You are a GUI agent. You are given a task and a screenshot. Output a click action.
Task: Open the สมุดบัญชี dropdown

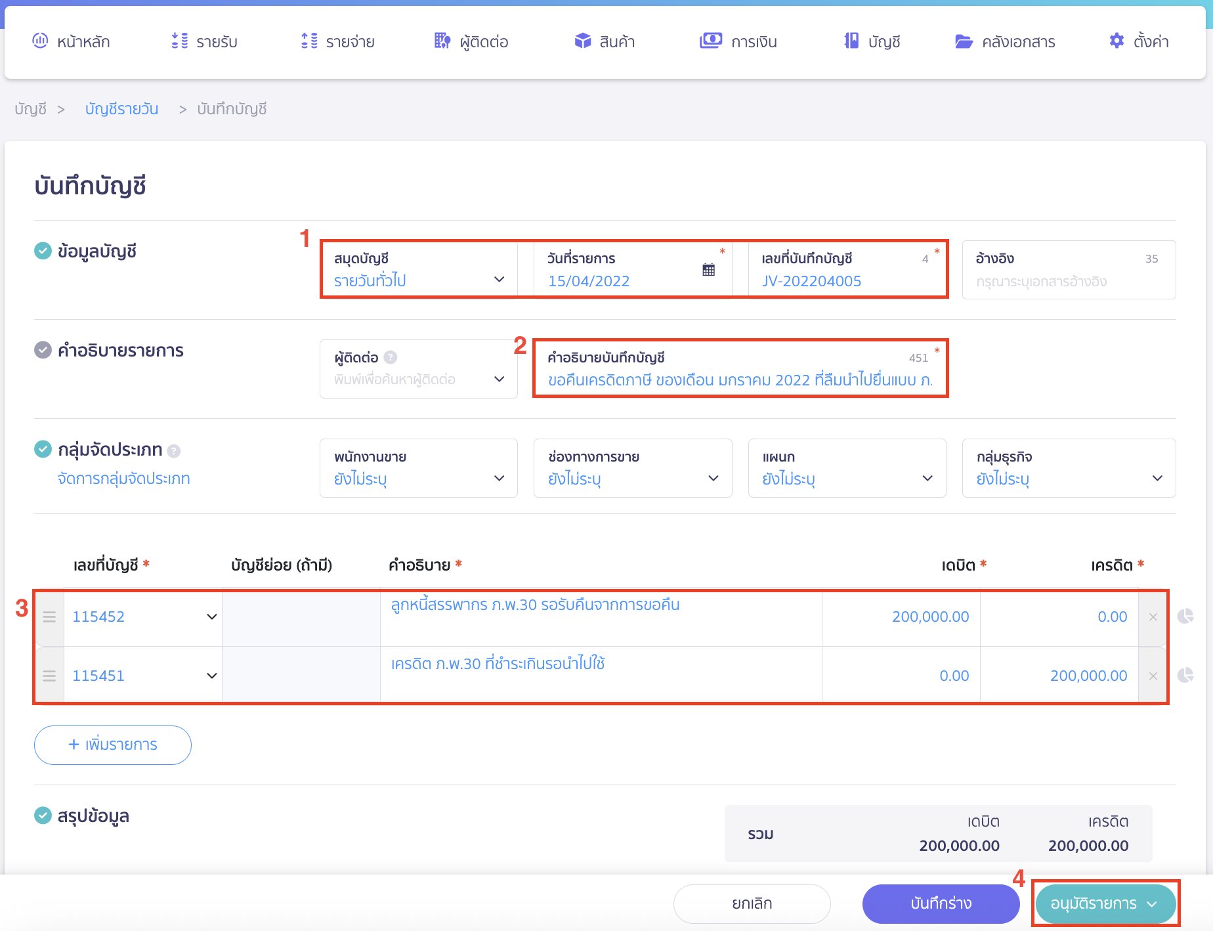tap(419, 271)
